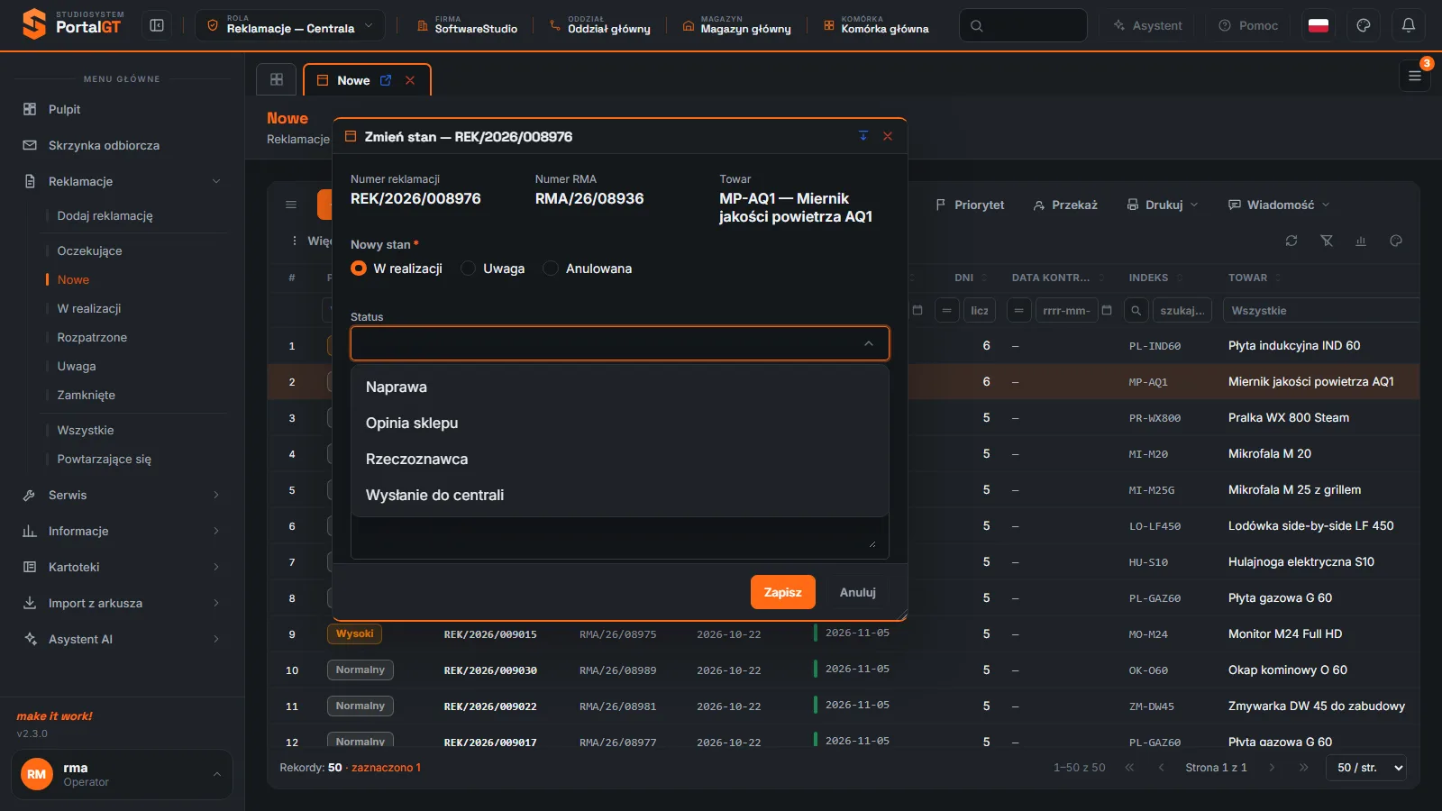Select the W realizacji radio option
This screenshot has height=811, width=1442.
click(359, 269)
